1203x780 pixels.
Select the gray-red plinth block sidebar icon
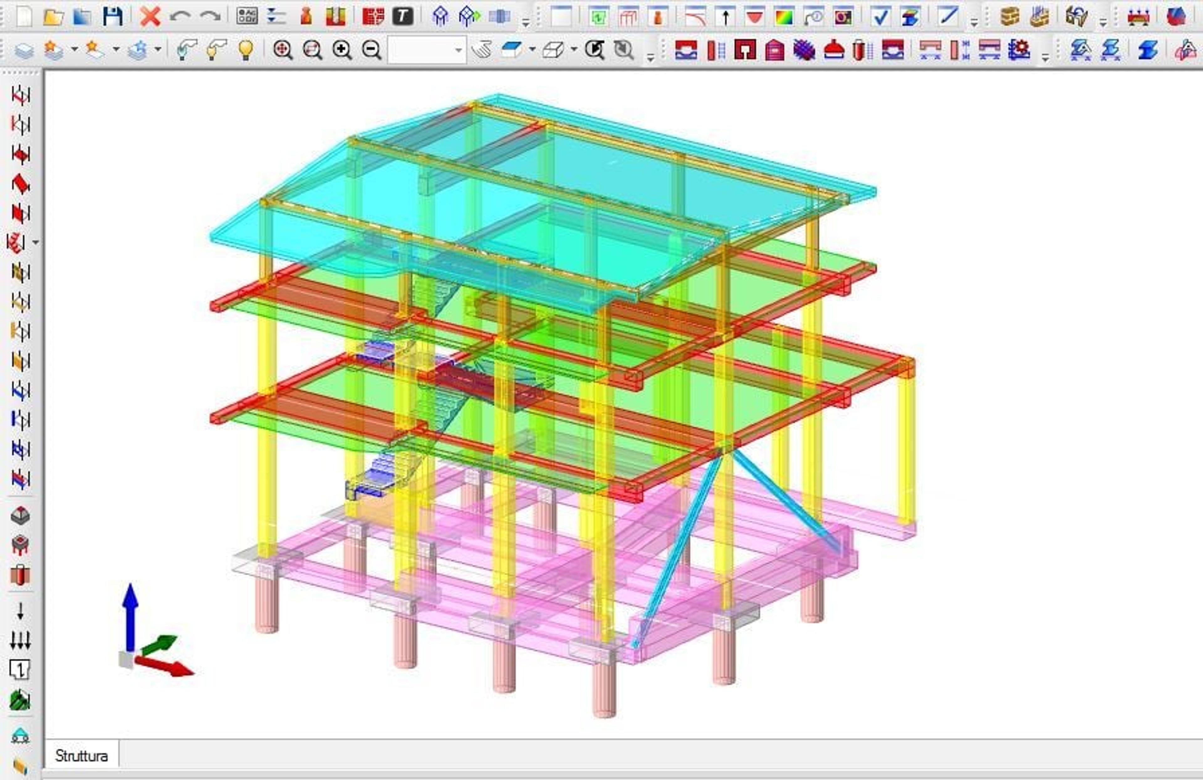[x=20, y=516]
